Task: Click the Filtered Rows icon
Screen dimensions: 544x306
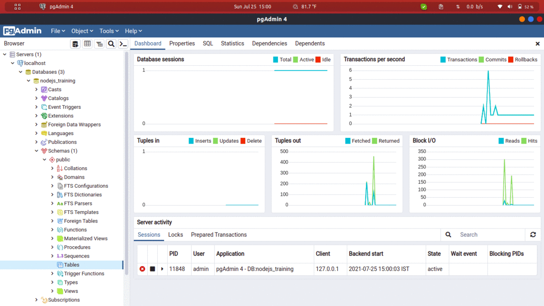Action: pos(99,44)
